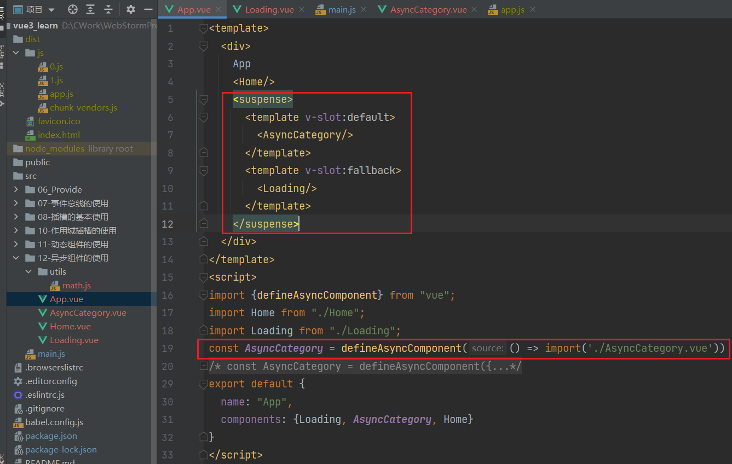This screenshot has width=732, height=464.
Task: Select .eslintrc.js in the tree
Action: point(44,395)
